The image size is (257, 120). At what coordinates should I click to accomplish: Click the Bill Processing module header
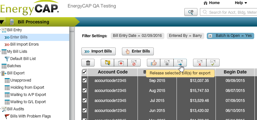pos(33,22)
